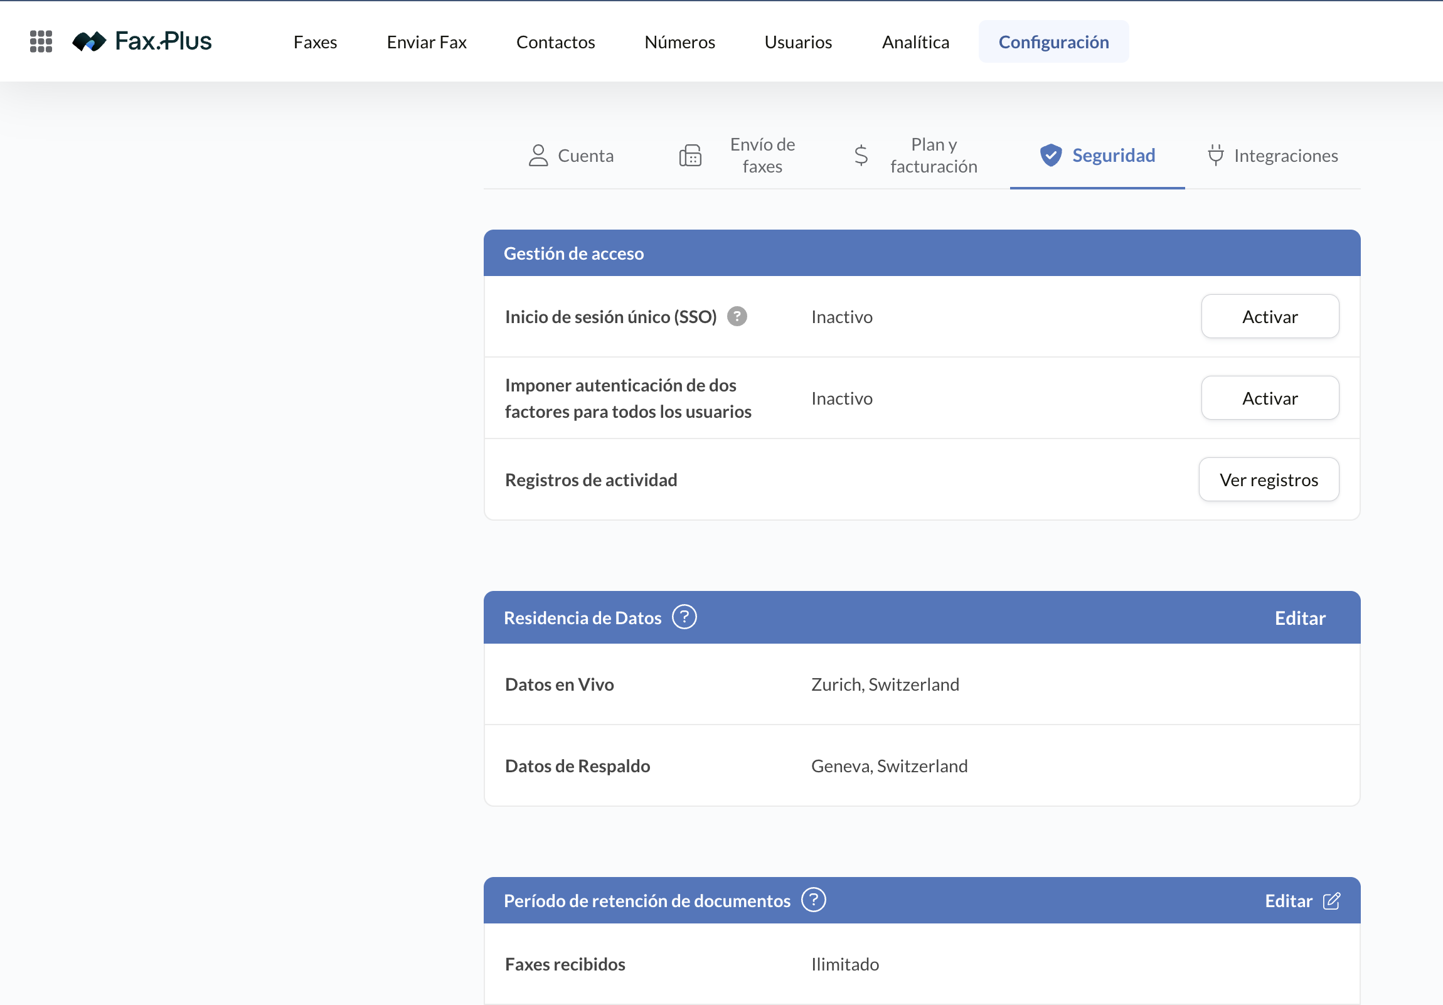
Task: Click the Datos de Respaldo label
Action: [x=578, y=766]
